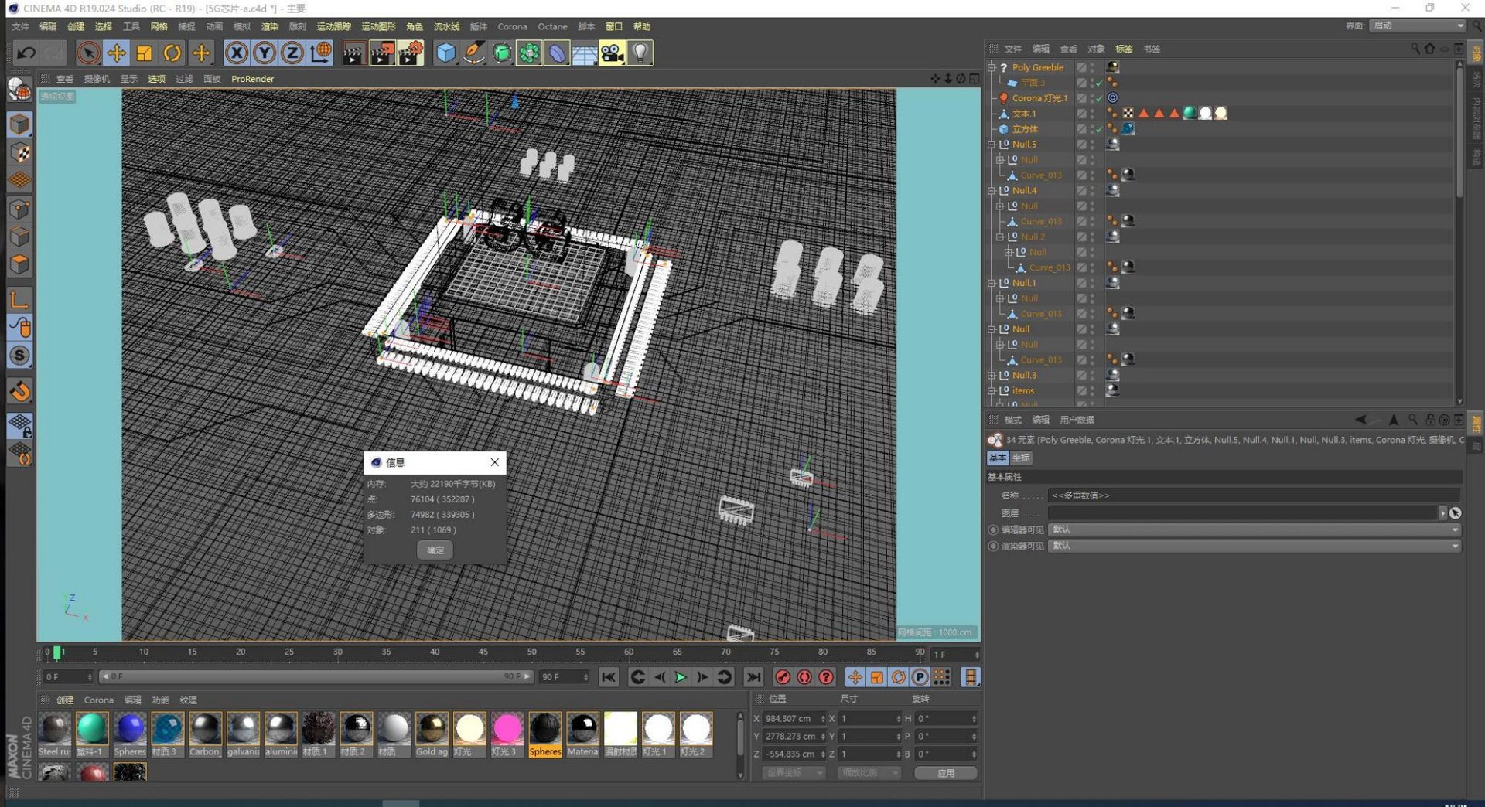The height and width of the screenshot is (807, 1485).
Task: Collapse the Poly Greeble tree node
Action: point(992,67)
